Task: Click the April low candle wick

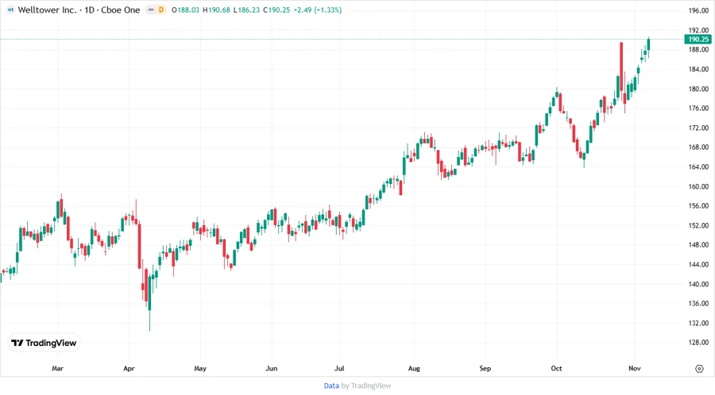Action: pyautogui.click(x=149, y=321)
